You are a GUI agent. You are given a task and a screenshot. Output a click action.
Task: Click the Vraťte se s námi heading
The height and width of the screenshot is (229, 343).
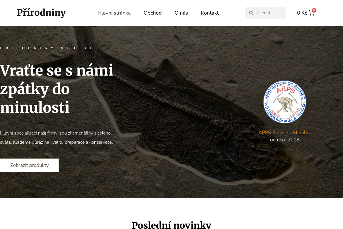point(57,89)
